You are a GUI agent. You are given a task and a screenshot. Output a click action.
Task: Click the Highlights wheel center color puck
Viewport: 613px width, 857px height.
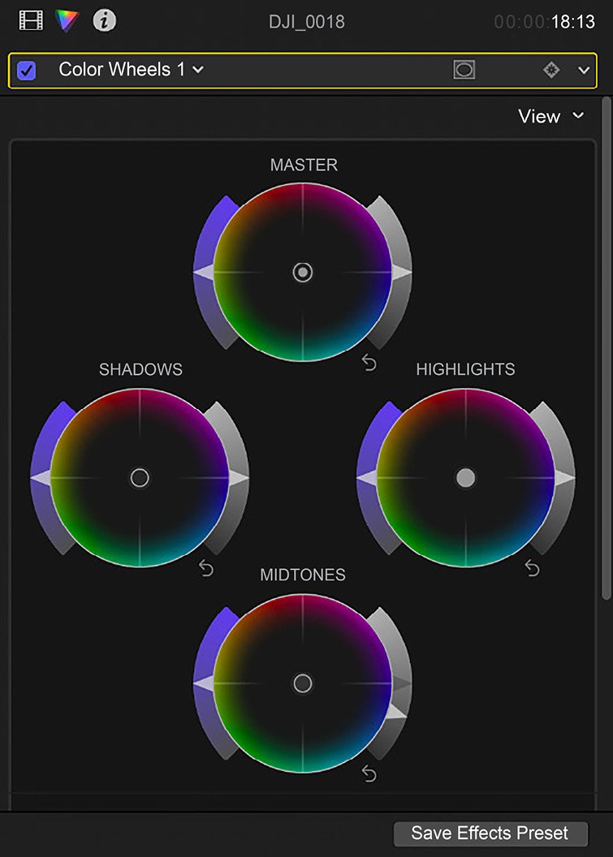[465, 478]
